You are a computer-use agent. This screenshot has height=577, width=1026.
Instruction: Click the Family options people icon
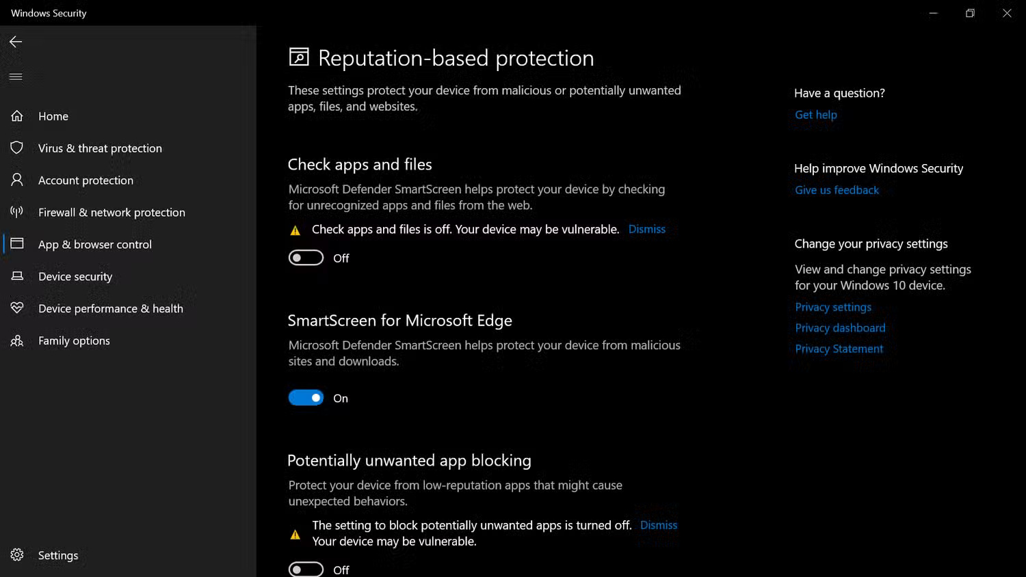coord(17,340)
